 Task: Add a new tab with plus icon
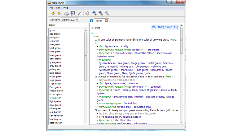click(91, 21)
